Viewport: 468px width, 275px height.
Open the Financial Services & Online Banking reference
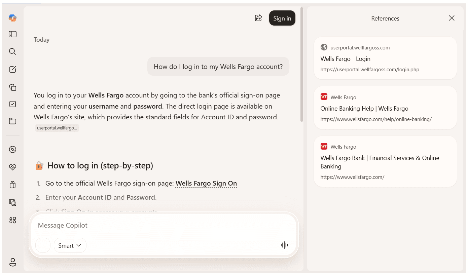coord(385,161)
